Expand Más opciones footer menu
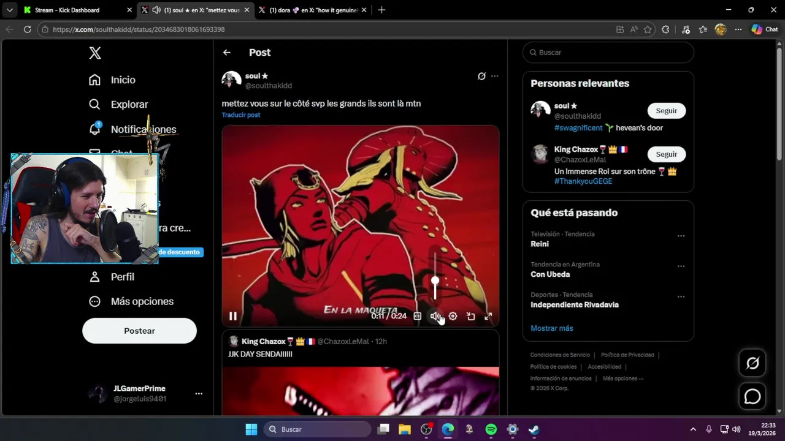Screen dimensions: 785x441 pos(622,378)
